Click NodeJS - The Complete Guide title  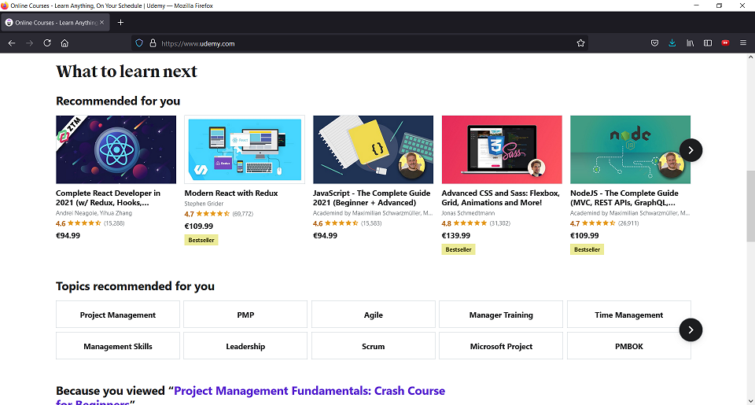[x=624, y=198]
